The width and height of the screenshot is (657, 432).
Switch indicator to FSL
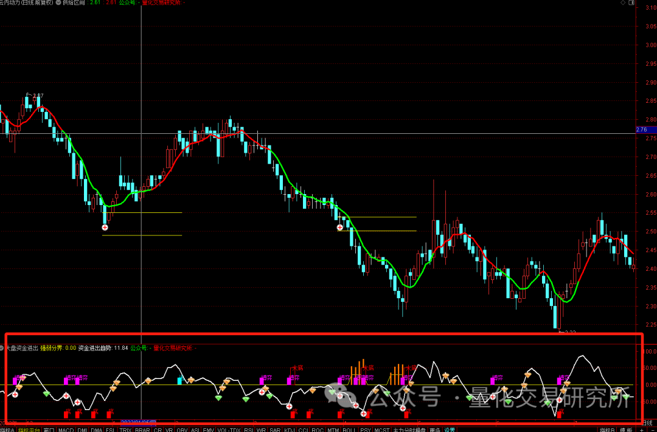pyautogui.click(x=110, y=430)
